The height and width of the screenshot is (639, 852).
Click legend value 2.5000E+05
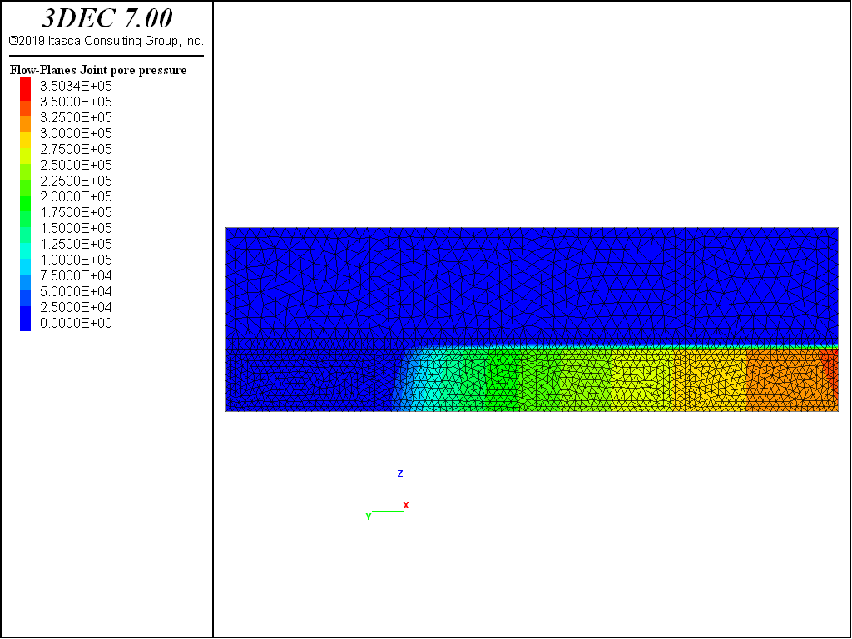pos(76,165)
